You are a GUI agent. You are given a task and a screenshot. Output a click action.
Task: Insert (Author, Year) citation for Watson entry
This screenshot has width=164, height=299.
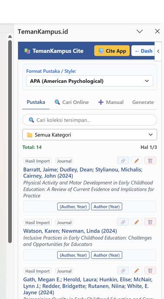click(x=73, y=255)
